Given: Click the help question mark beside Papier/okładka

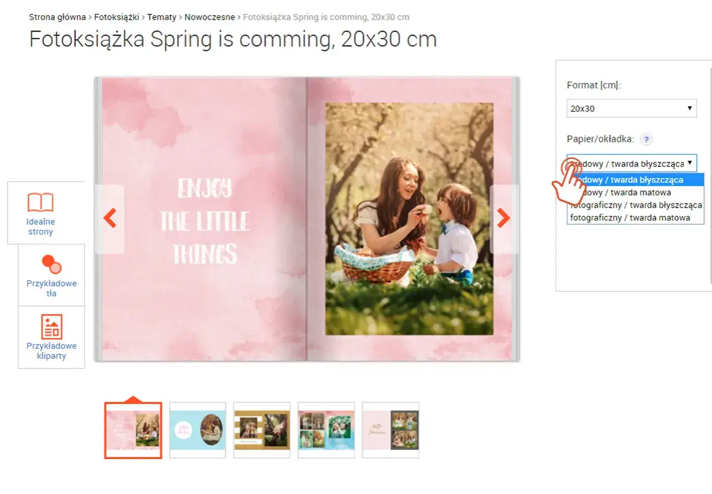Looking at the screenshot, I should point(646,139).
